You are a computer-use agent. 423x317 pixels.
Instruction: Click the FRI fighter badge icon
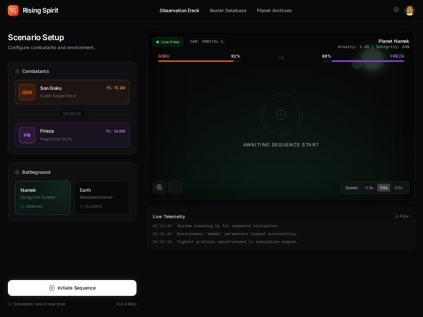27,135
